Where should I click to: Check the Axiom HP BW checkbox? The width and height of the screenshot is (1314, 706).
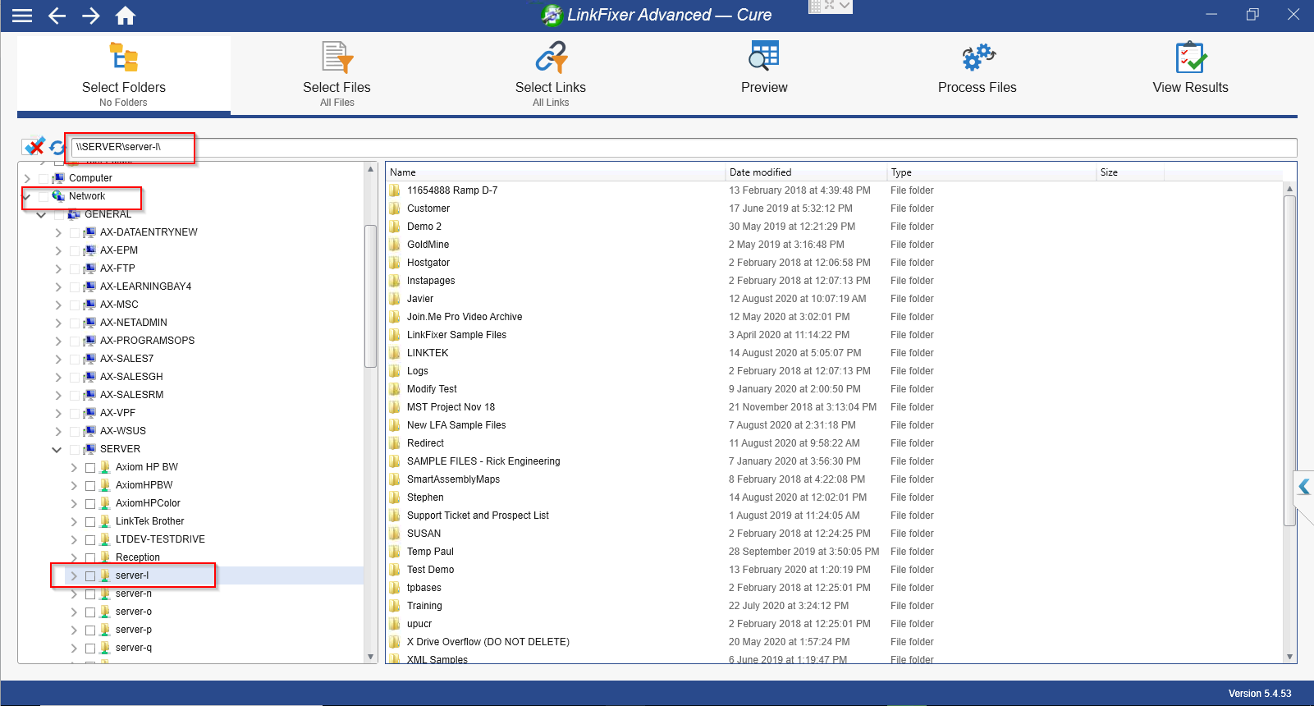pos(90,468)
